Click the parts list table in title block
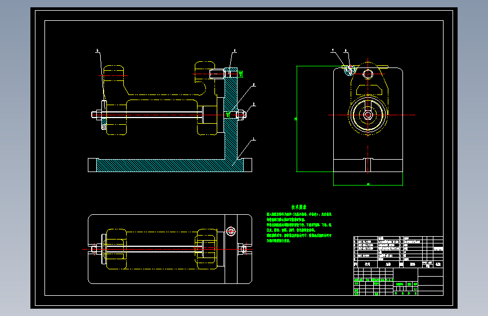Screen dimensions: 488x316 coord(399,252)
